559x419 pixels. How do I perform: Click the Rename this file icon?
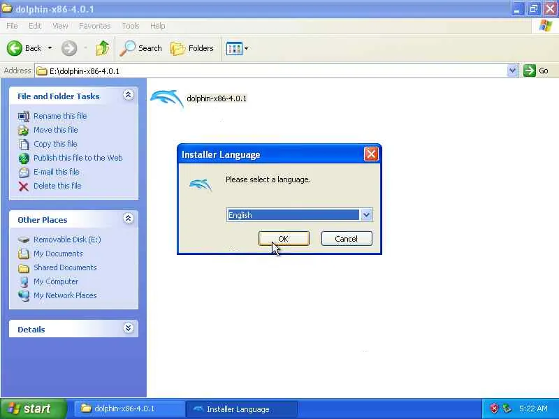click(24, 116)
